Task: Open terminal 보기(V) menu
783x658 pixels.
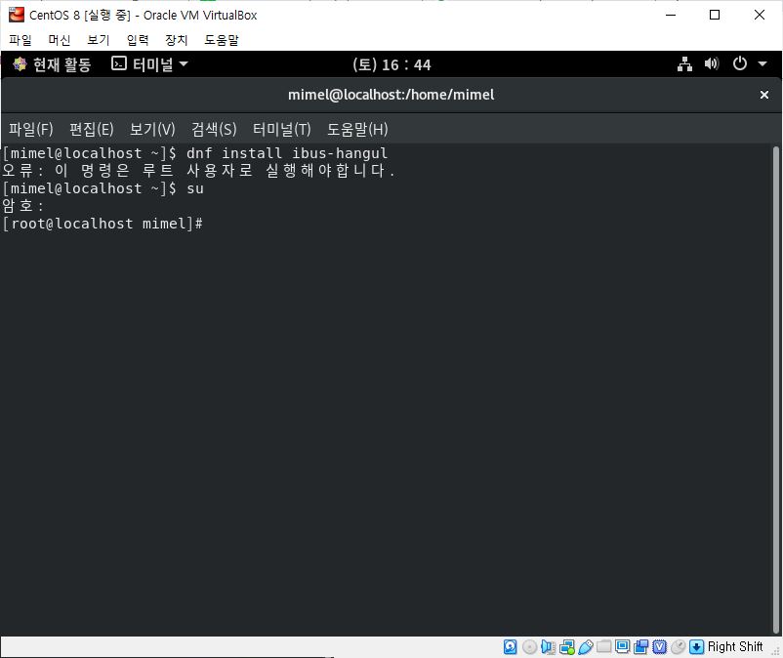Action: click(152, 129)
